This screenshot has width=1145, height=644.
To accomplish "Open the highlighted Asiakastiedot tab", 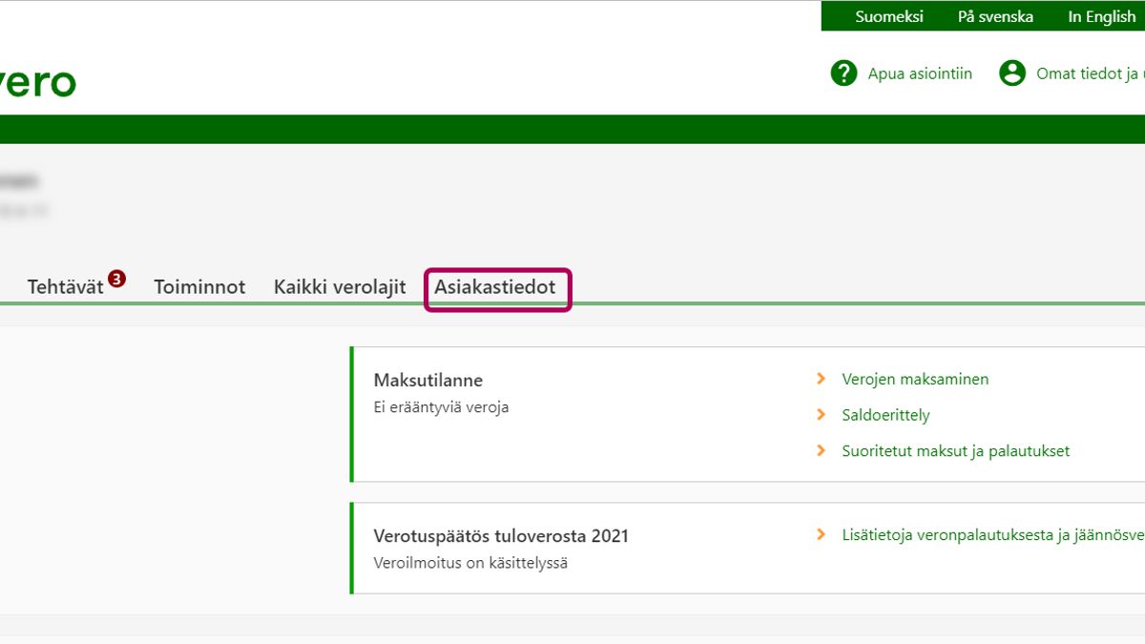I will (x=495, y=287).
